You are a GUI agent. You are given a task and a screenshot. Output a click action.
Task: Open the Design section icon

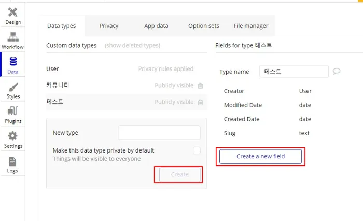pyautogui.click(x=12, y=12)
